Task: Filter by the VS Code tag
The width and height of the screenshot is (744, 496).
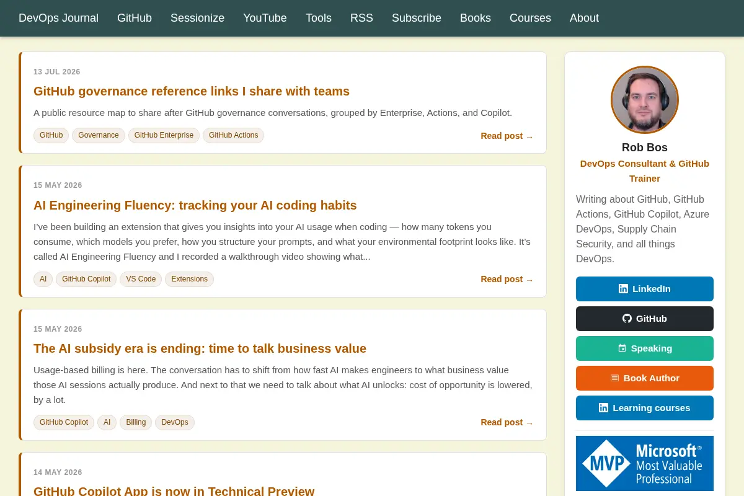Action: coord(141,279)
